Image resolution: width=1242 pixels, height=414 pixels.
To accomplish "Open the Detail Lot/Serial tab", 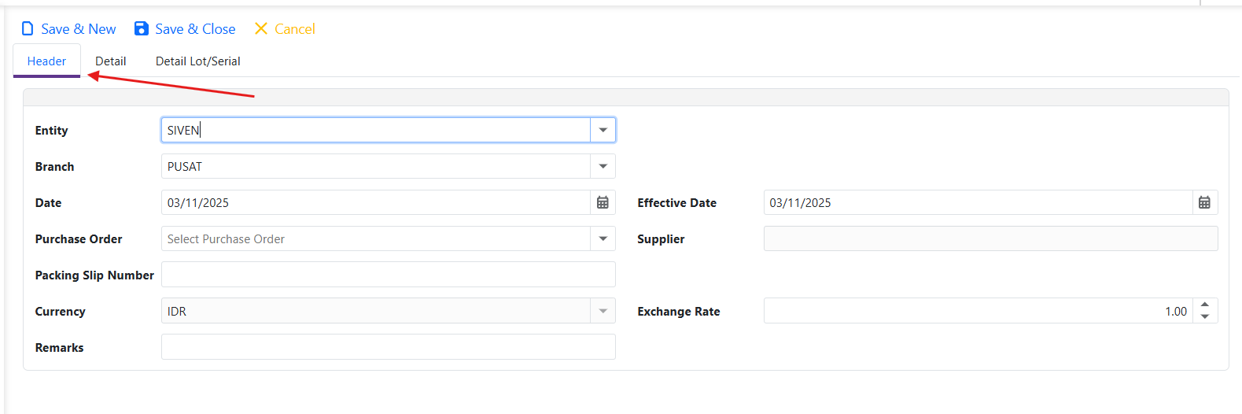I will point(198,61).
